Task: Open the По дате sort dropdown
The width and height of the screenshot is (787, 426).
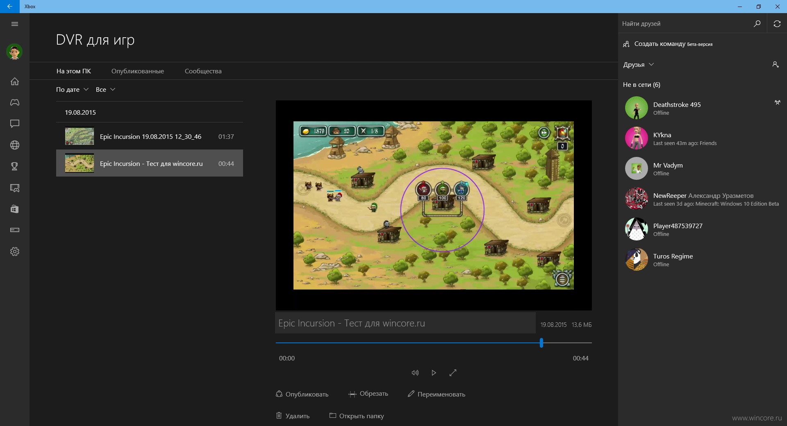Action: click(x=72, y=89)
